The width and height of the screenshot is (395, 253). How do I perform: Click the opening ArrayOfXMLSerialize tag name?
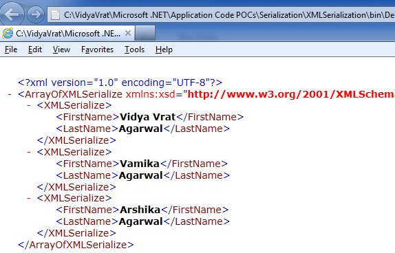pyautogui.click(x=74, y=94)
